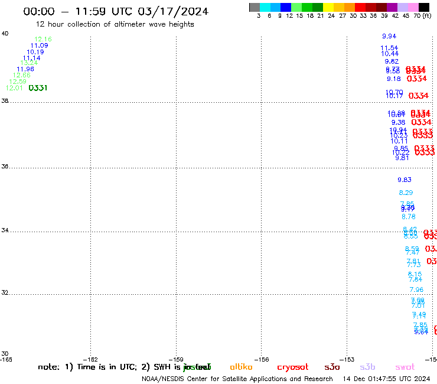Click the cyan swatch in the wave height legend

tap(265, 7)
